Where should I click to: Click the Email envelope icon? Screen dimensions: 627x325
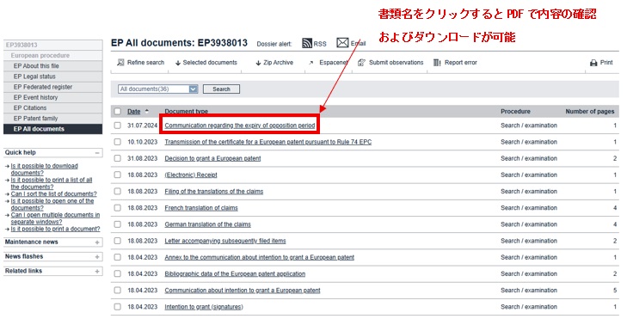(342, 43)
